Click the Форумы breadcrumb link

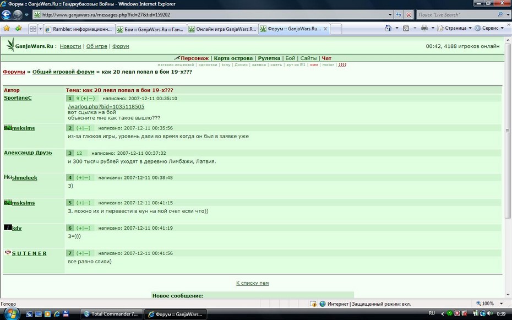tap(14, 72)
